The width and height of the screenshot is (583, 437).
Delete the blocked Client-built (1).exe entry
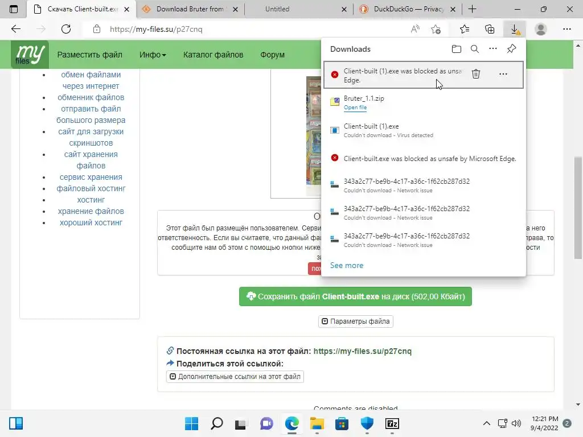coord(476,74)
